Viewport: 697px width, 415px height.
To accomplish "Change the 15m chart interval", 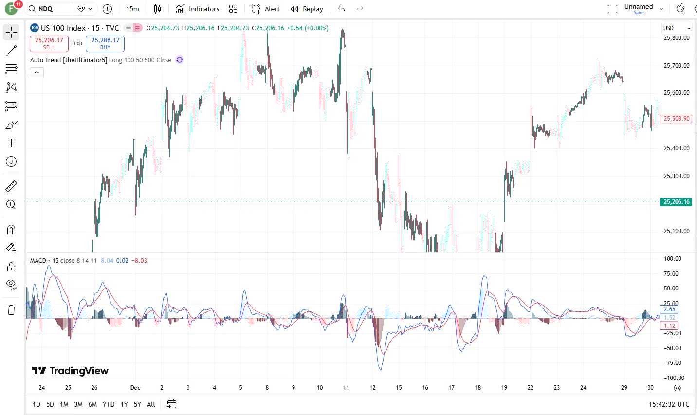I will tap(132, 9).
